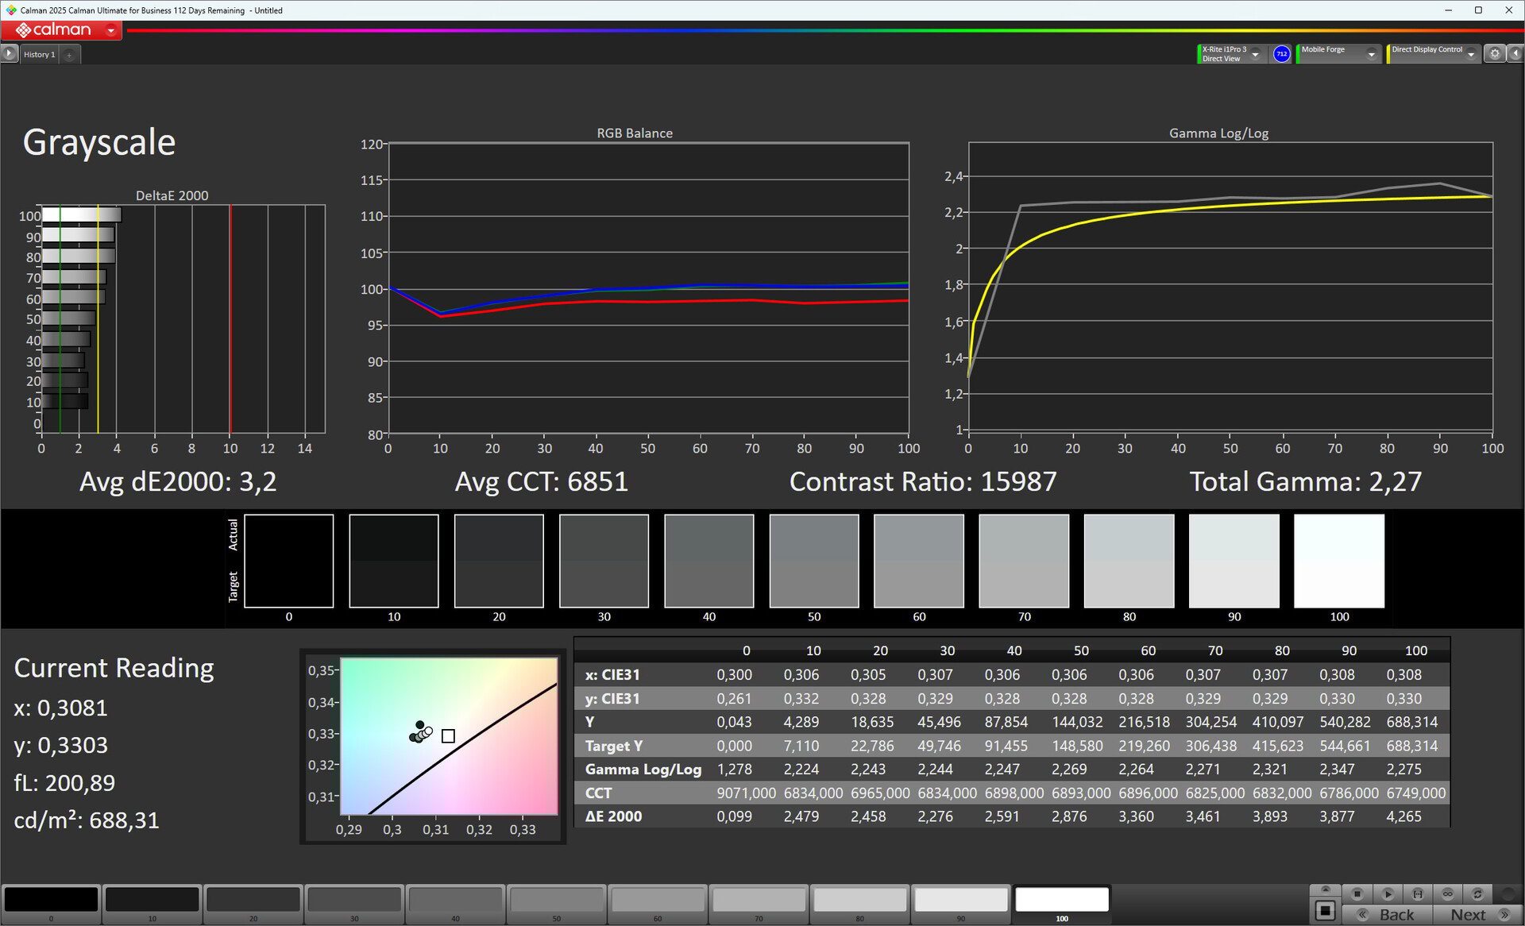1525x926 pixels.
Task: Select the 100 white pattern button
Action: tap(1061, 901)
